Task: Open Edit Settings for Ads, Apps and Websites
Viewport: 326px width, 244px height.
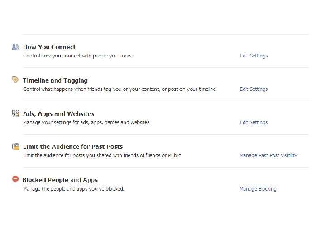Action: (x=254, y=122)
